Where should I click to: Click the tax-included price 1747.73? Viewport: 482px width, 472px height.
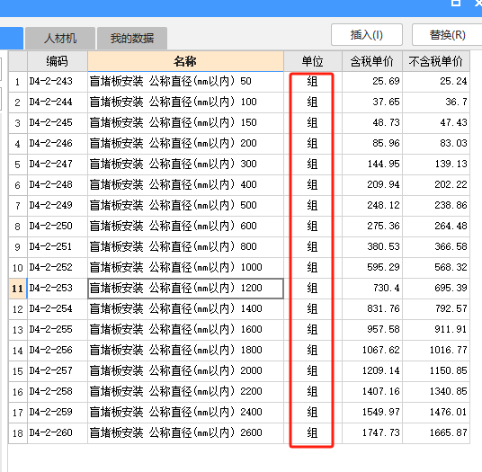[372, 433]
